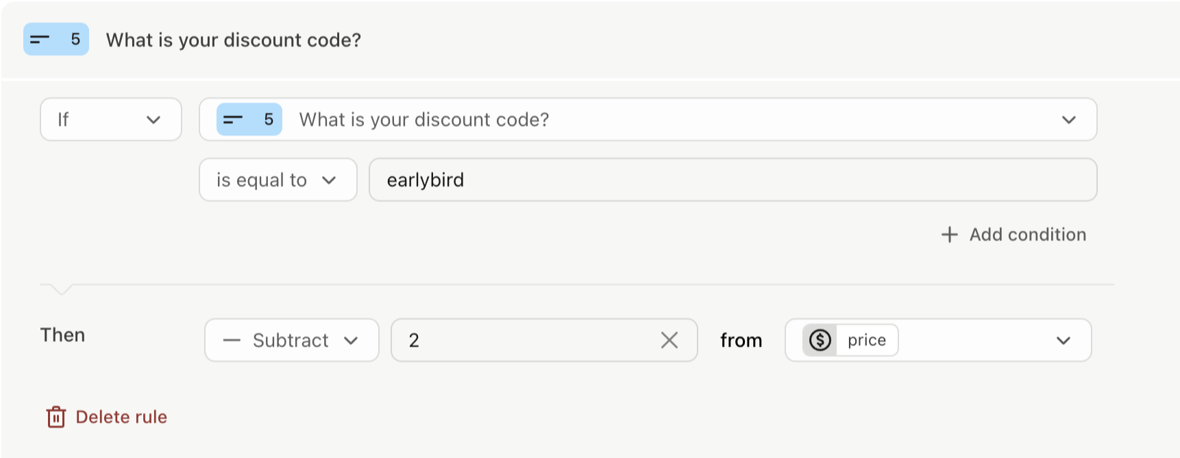Viewport: 1180px width, 458px height.
Task: Click the Add condition button
Action: point(1013,234)
